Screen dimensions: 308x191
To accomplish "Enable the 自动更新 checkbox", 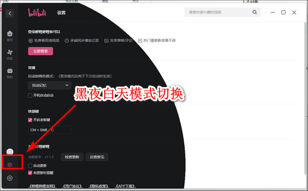I will tap(30, 166).
